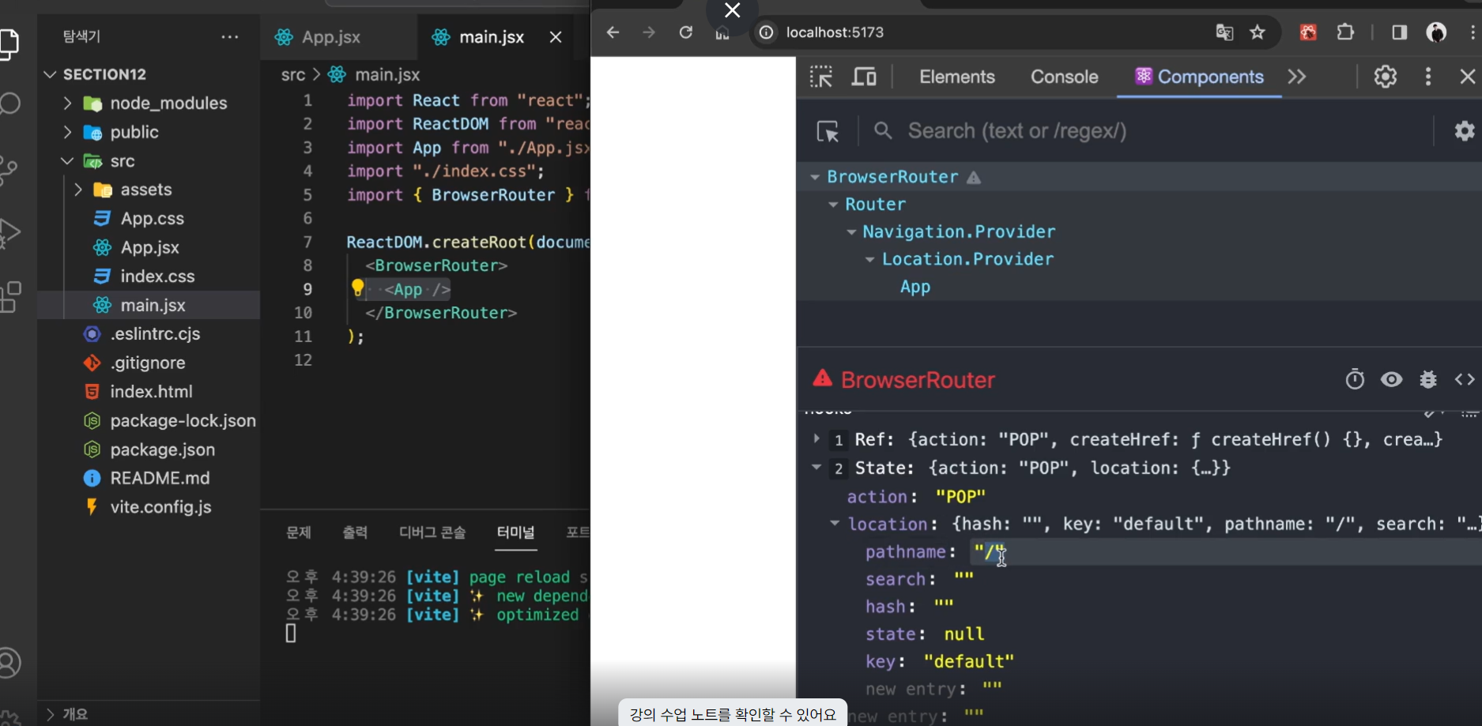Switch to Elements tab in DevTools

[957, 77]
